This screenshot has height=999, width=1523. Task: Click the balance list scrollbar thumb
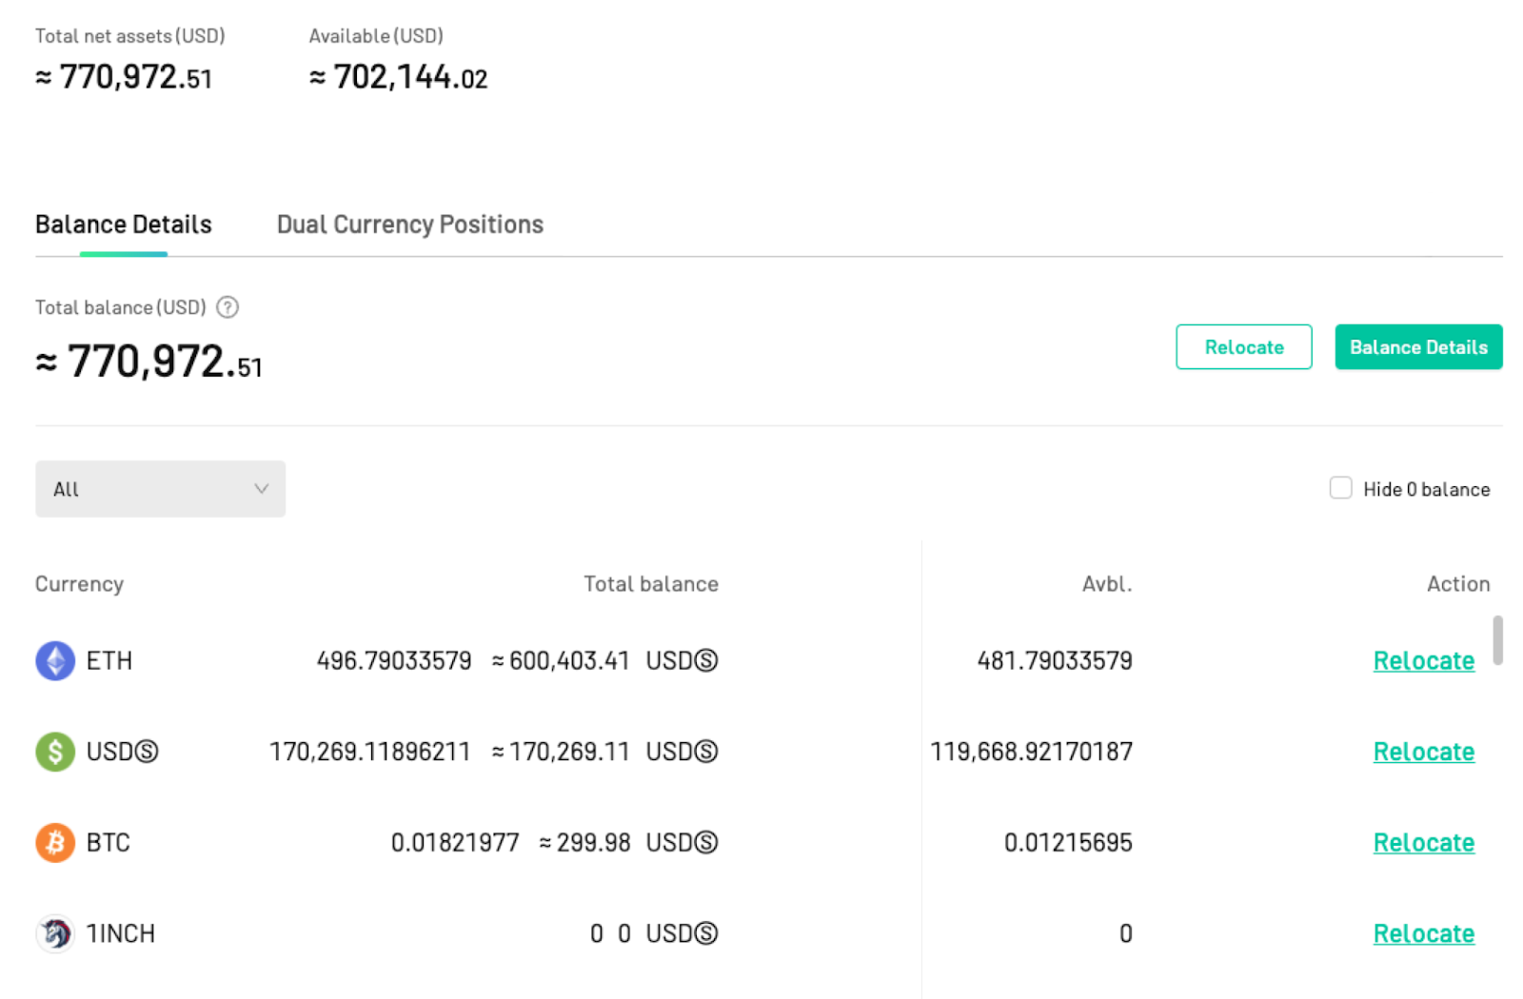(x=1497, y=640)
